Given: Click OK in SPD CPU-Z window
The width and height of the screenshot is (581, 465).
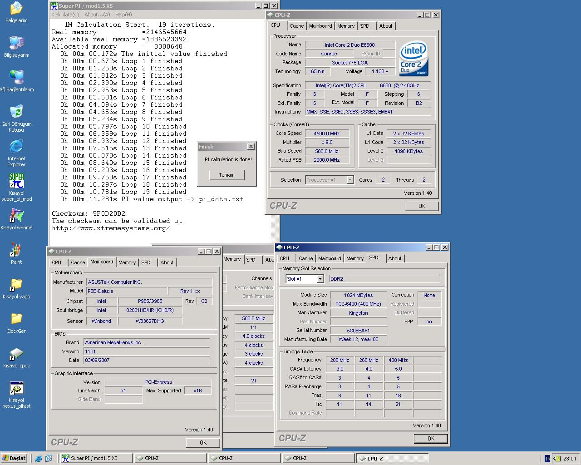Looking at the screenshot, I should (431, 439).
